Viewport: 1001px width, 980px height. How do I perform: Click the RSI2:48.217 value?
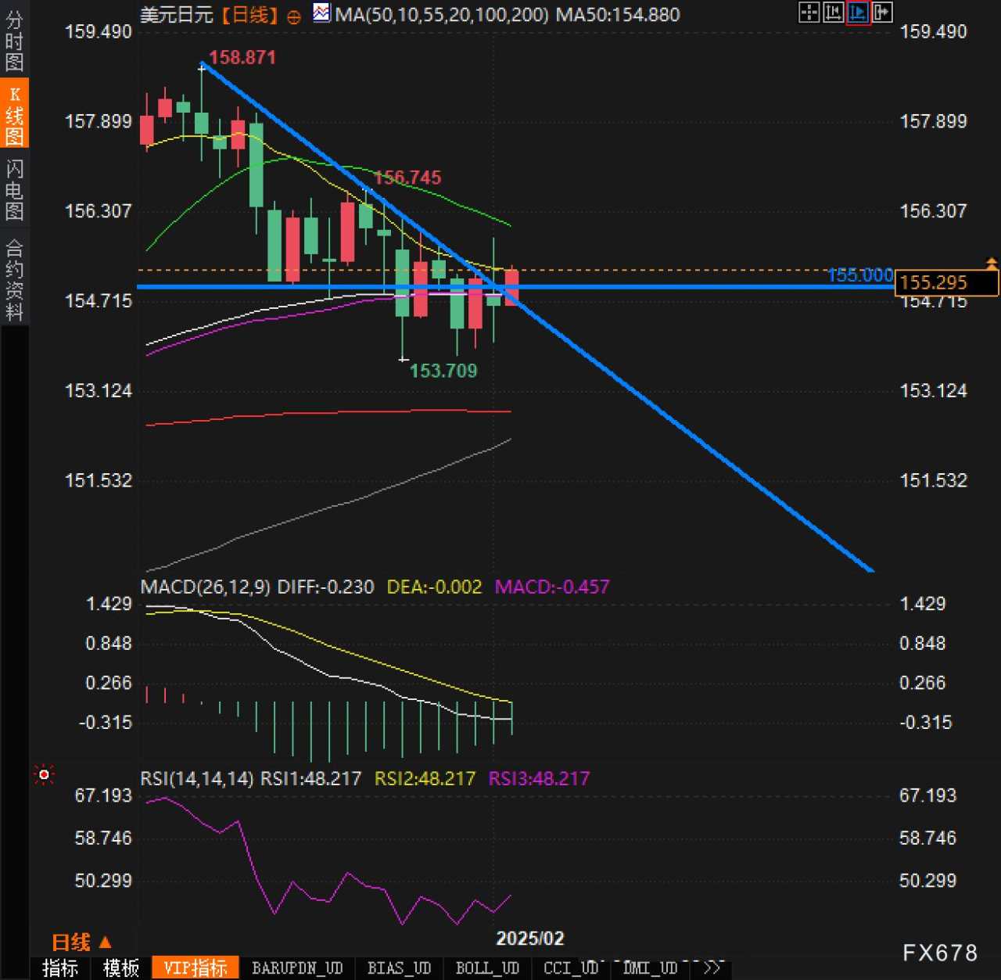click(425, 778)
